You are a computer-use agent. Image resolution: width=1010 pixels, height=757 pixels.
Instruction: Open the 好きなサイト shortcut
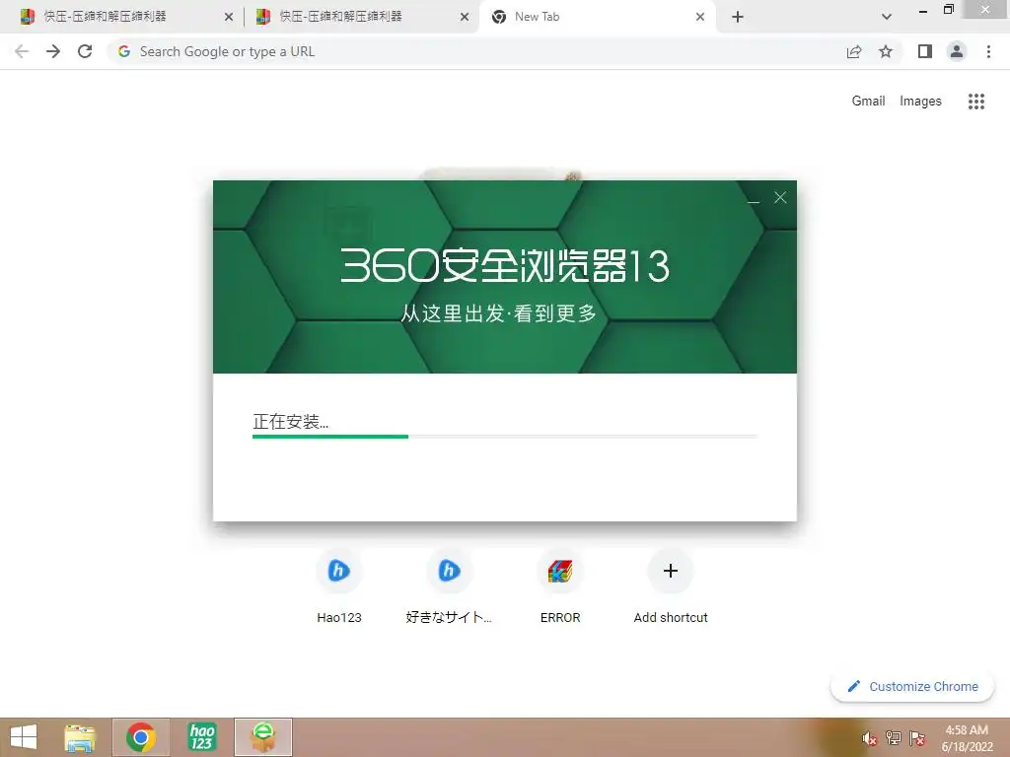point(449,586)
